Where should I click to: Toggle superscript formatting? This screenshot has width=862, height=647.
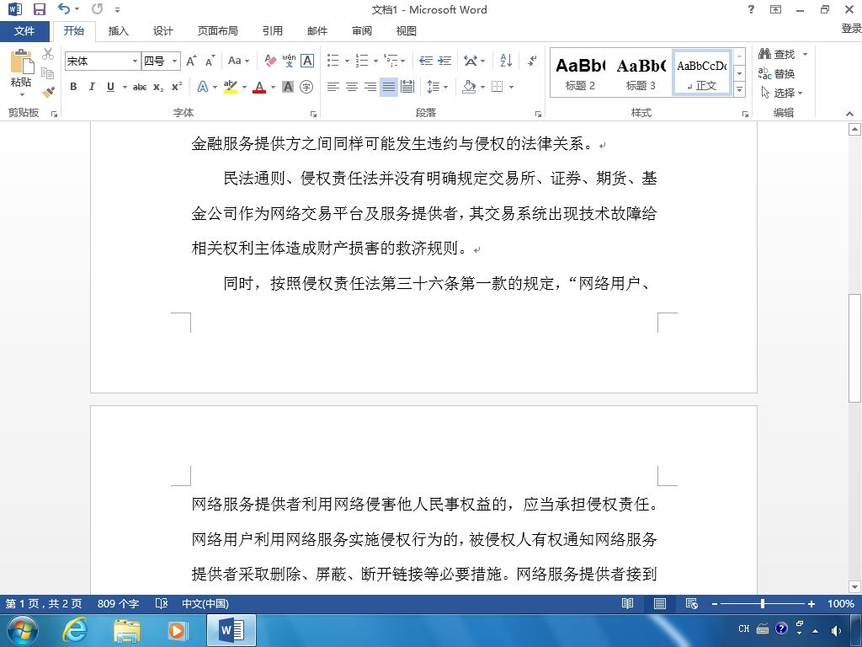pyautogui.click(x=177, y=87)
